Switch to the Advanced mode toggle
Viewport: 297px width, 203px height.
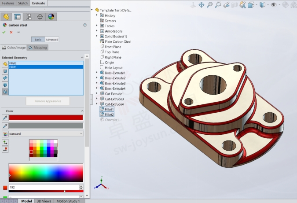[x=52, y=40]
